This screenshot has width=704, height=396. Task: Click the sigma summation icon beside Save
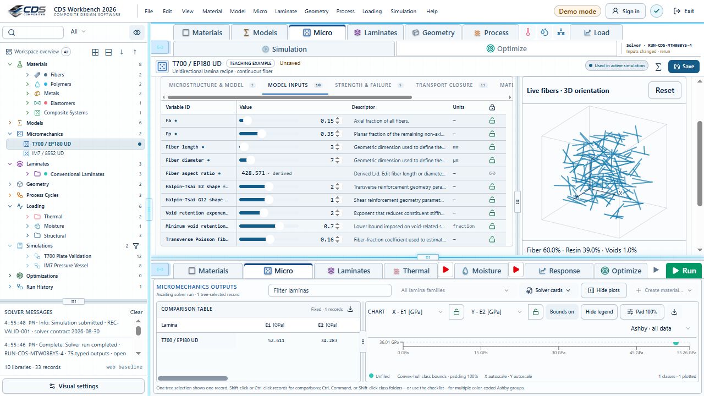coord(658,67)
